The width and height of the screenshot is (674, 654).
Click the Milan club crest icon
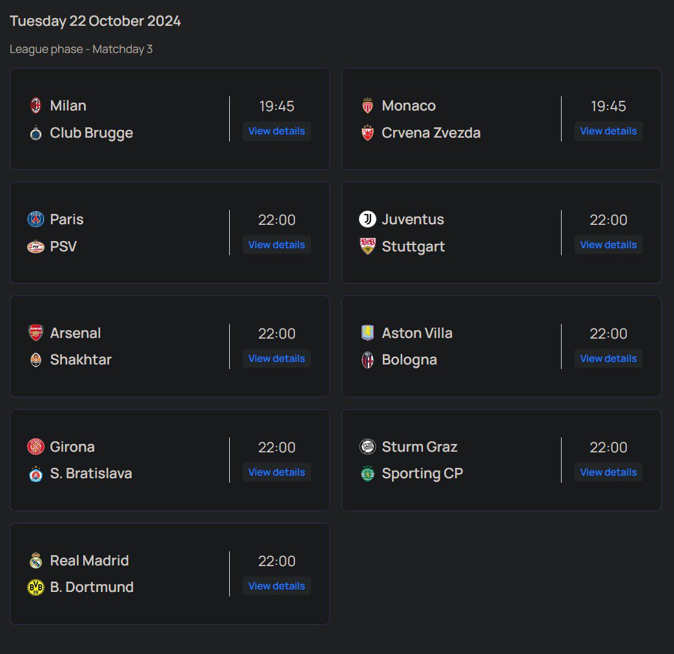coord(36,105)
